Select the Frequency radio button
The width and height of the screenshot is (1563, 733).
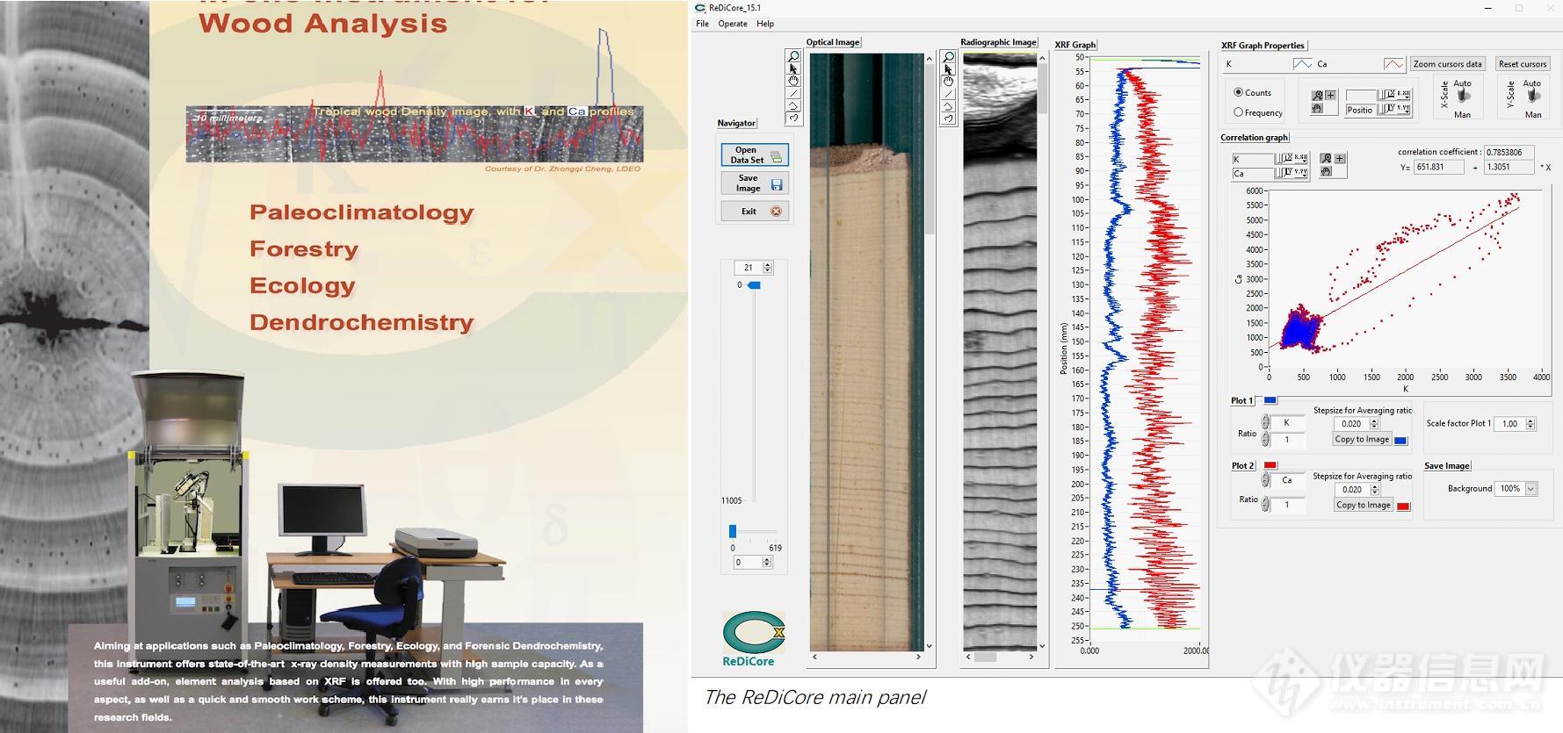[x=1238, y=112]
